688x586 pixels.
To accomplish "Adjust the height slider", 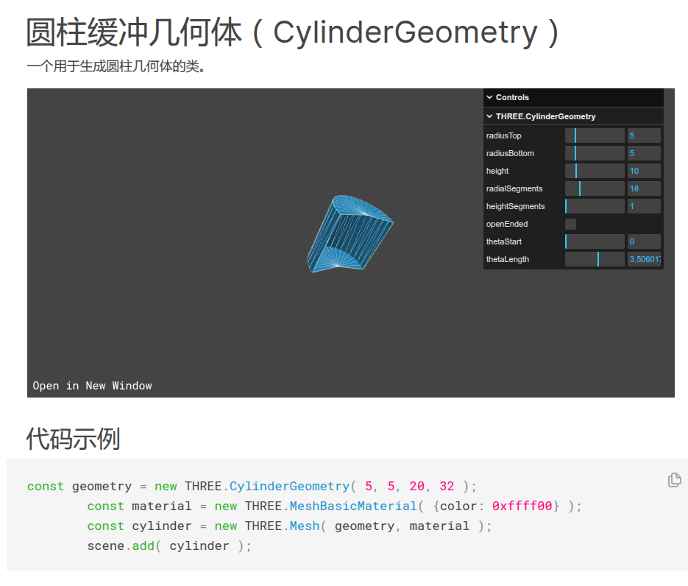I will (x=595, y=171).
